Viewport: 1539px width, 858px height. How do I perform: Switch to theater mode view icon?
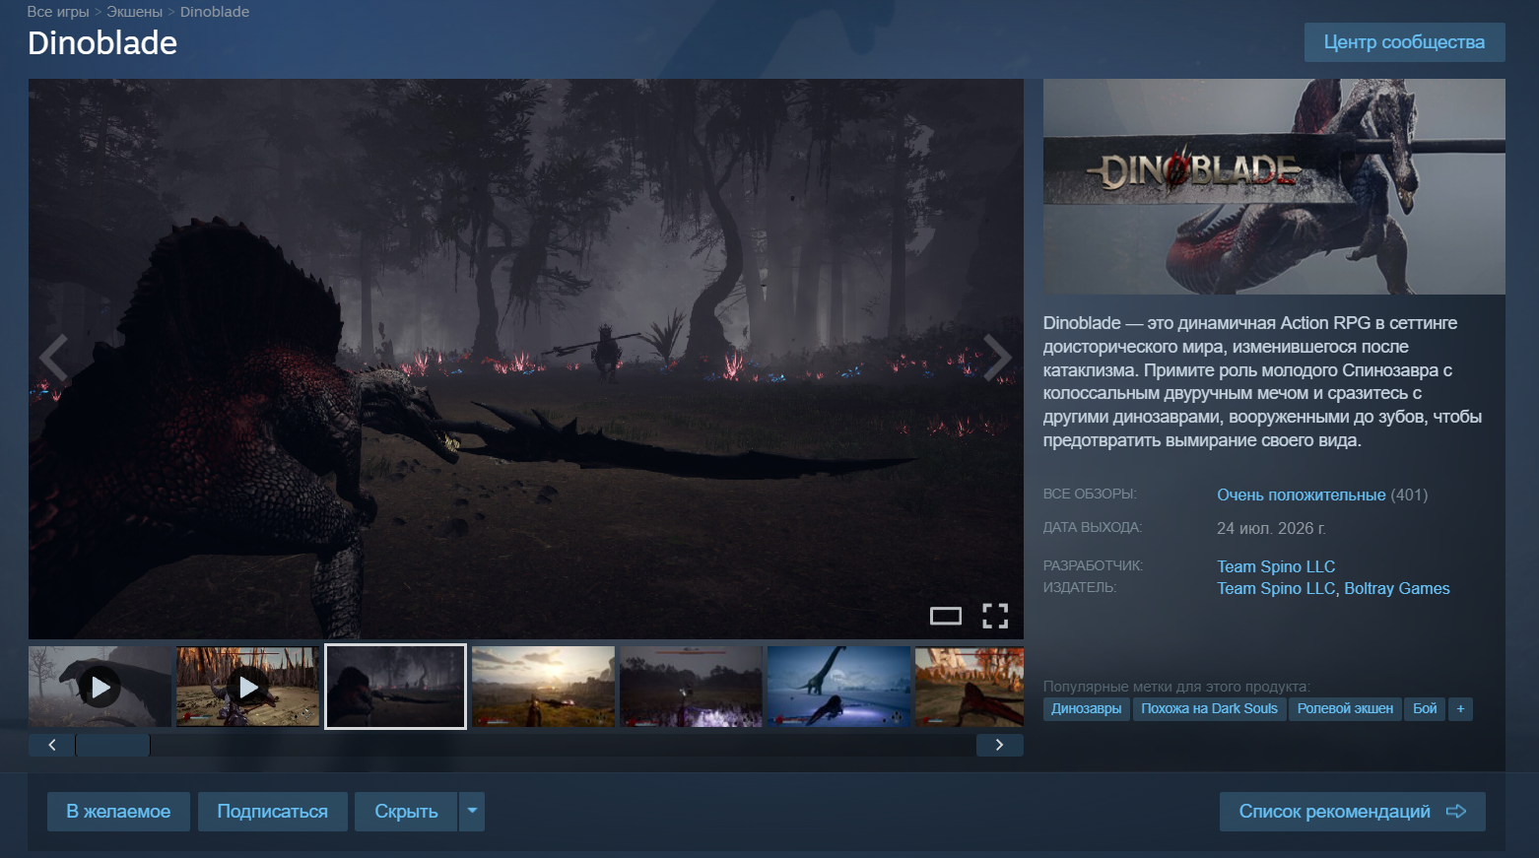click(946, 616)
